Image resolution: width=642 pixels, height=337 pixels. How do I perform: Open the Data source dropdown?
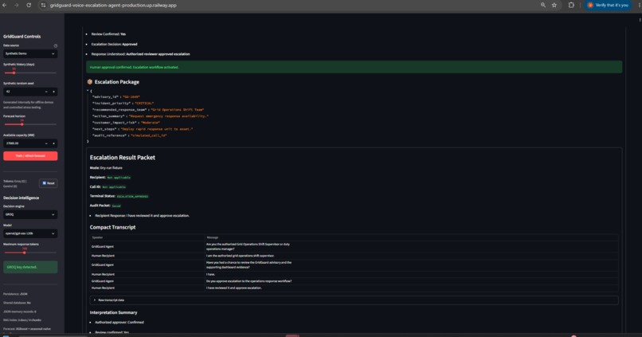(30, 53)
